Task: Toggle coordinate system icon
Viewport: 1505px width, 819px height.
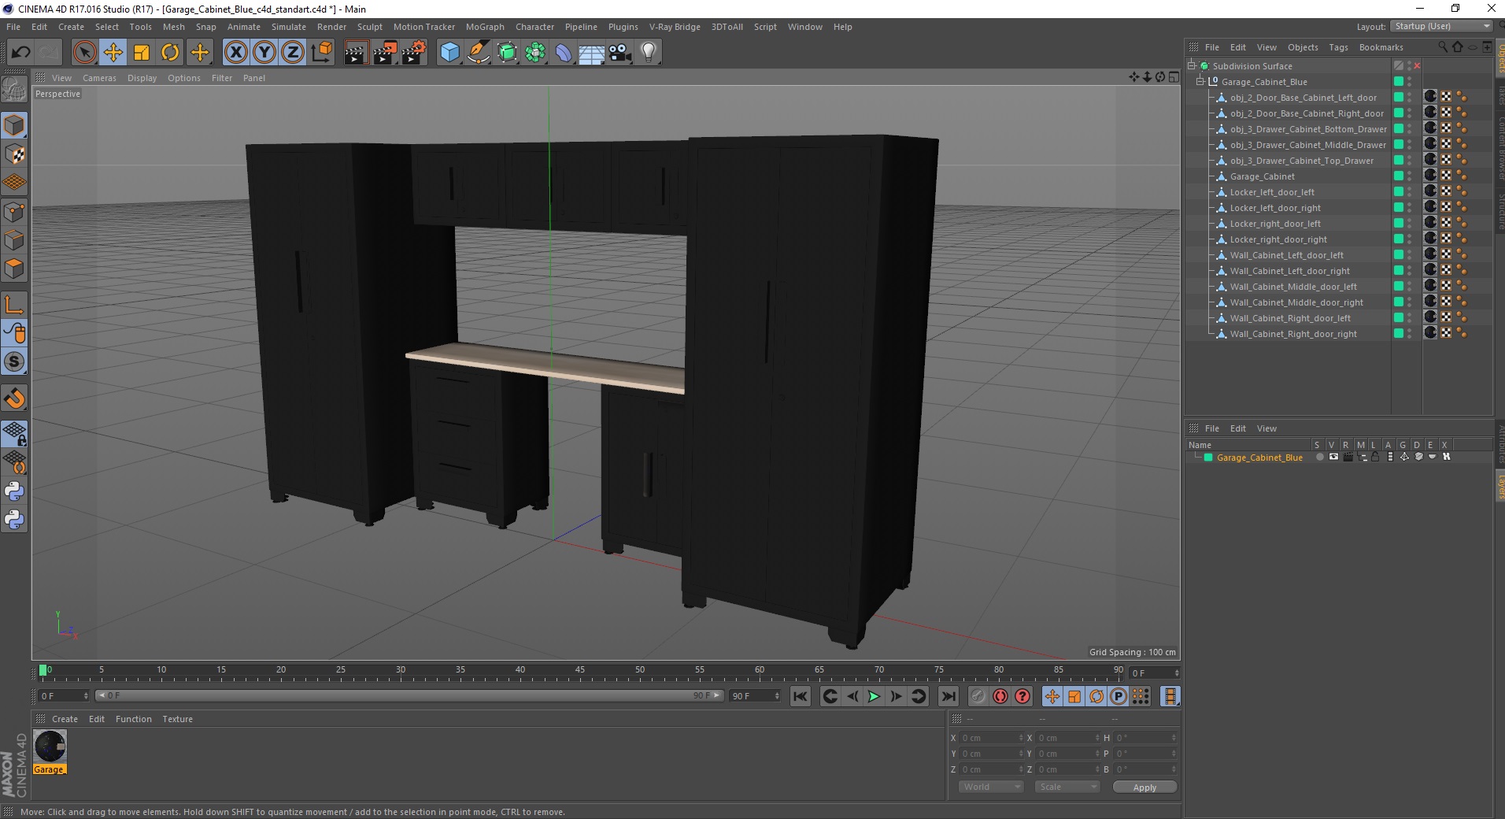Action: pyautogui.click(x=321, y=53)
